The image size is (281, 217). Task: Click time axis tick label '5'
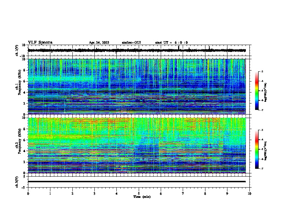[139, 193]
